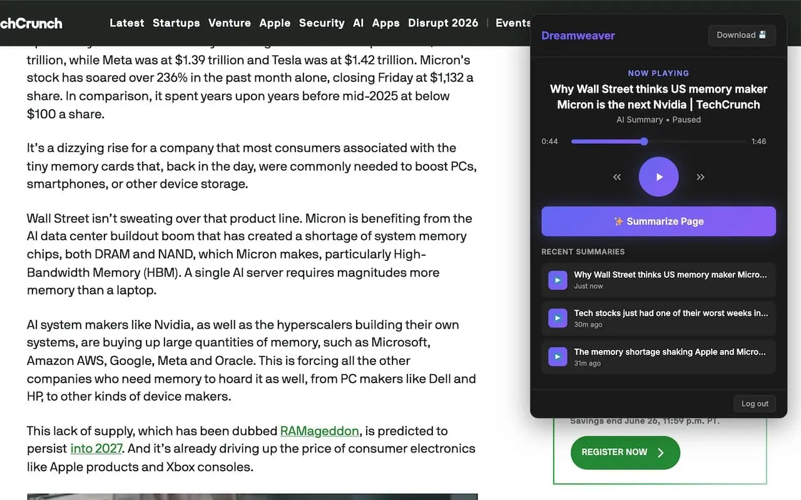Click the '30m ago' timestamp
This screenshot has height=500, width=801.
tap(588, 325)
